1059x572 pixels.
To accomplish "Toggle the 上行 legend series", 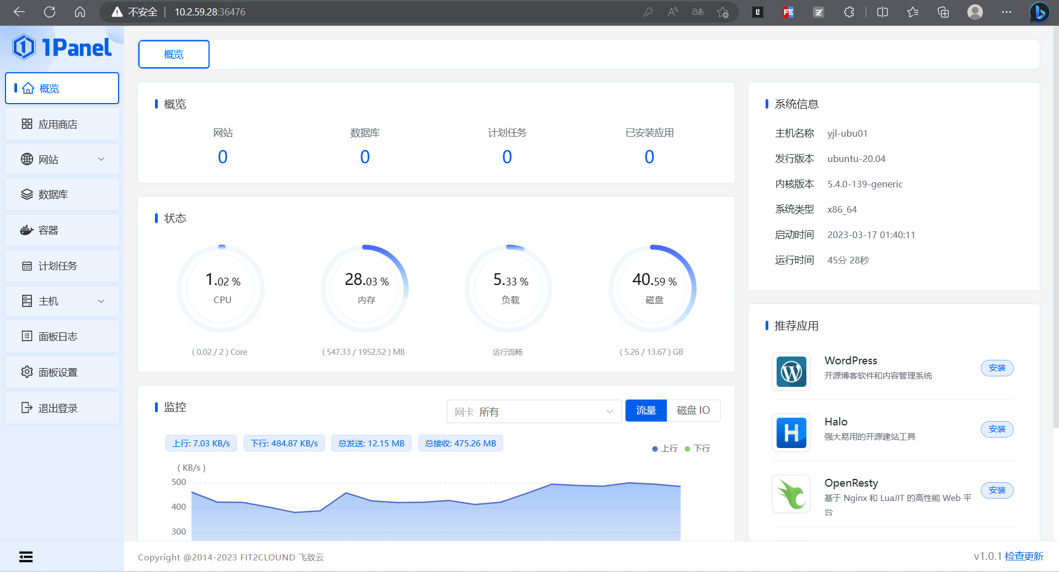I will coord(665,449).
